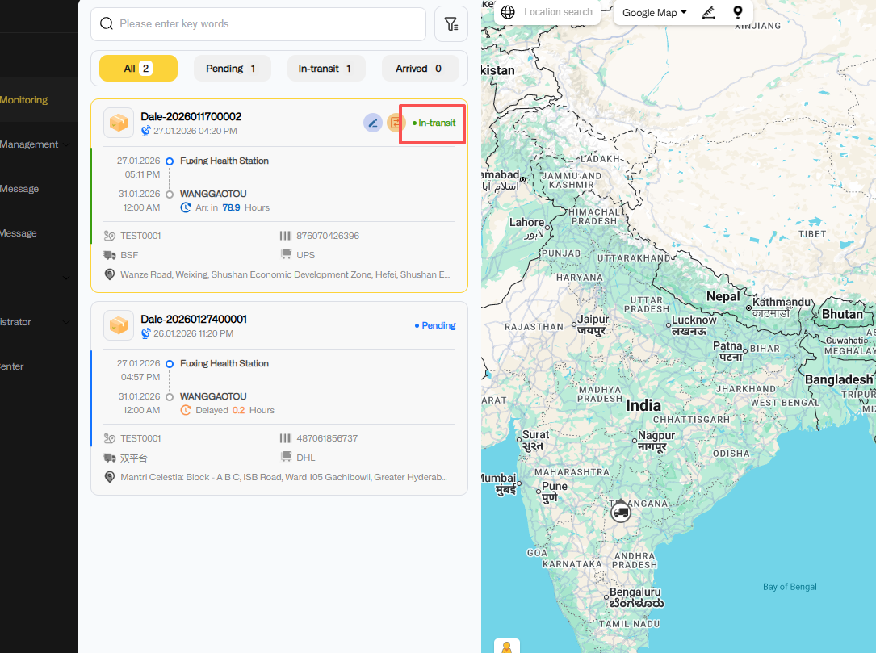Click the location pin tool on map toolbar
The width and height of the screenshot is (876, 653).
coord(737,12)
